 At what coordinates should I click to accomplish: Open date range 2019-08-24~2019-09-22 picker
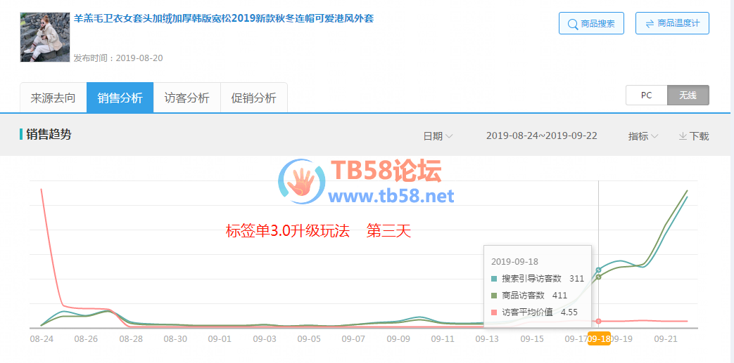[541, 136]
